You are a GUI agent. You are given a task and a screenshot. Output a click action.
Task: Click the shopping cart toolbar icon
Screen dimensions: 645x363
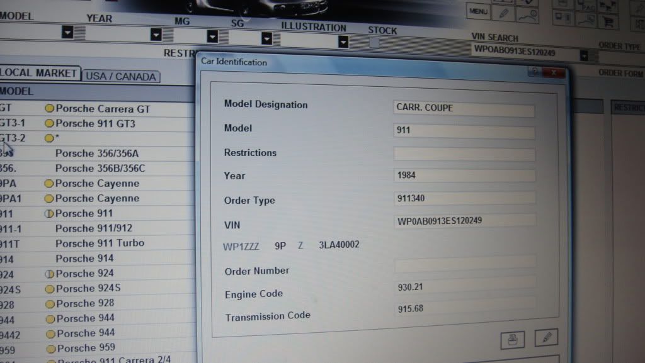[x=609, y=21]
